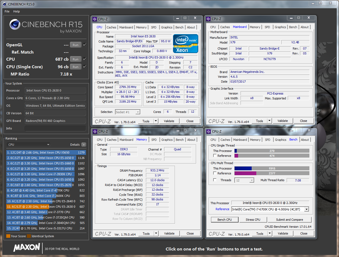The width and height of the screenshot is (339, 257).
Task: Click the Info input field in Your System
Action: tap(55, 128)
